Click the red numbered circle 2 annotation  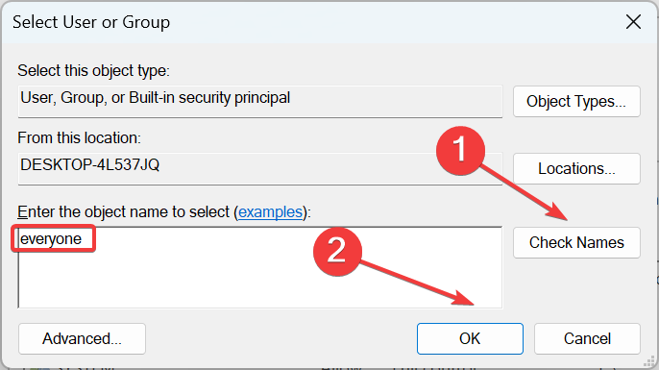pos(337,252)
